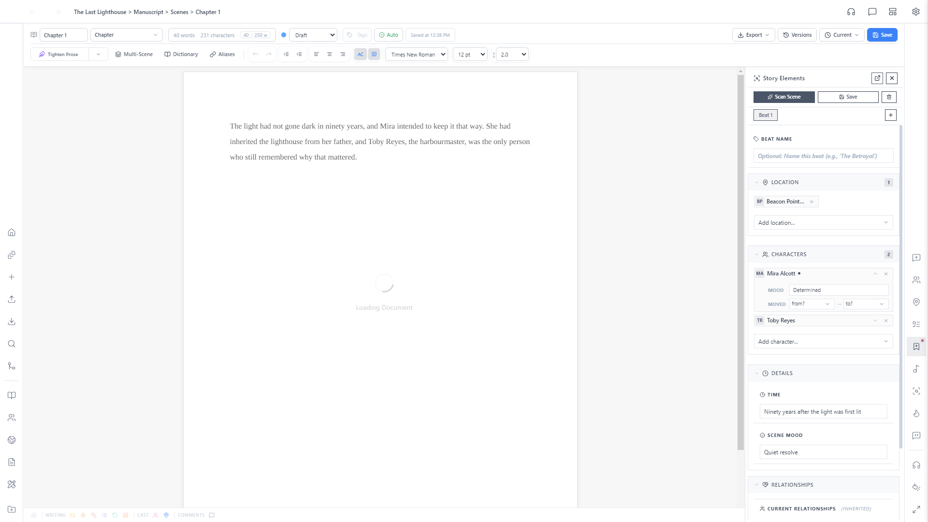Screen dimensions: 928x522
Task: Select the Beat 1 tab
Action: pos(766,115)
